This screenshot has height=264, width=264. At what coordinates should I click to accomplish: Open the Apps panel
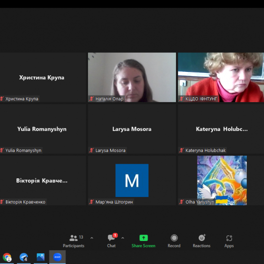pos(229,241)
